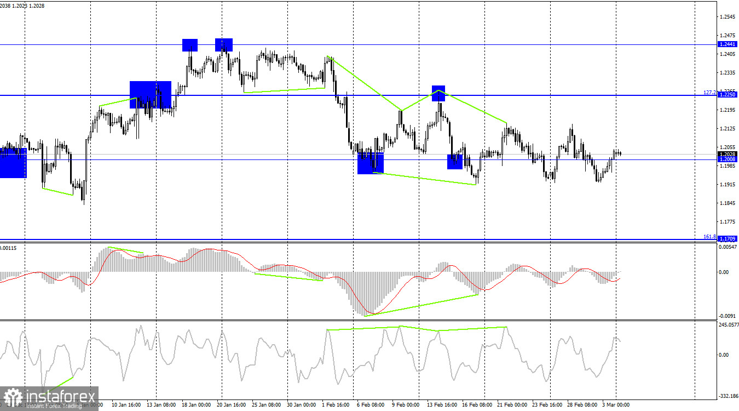The width and height of the screenshot is (739, 411).
Task: Click the 0.00115 MACD value readout
Action: pos(9,248)
